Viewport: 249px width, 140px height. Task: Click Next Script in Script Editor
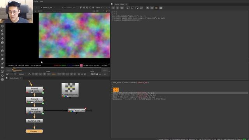tap(117, 8)
